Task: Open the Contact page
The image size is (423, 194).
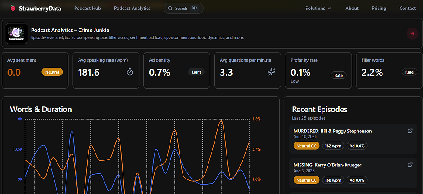Action: click(407, 8)
